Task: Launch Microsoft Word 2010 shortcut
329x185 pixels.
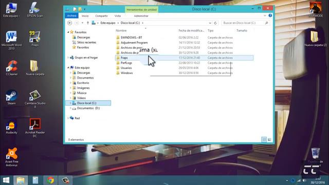Action: point(11,40)
